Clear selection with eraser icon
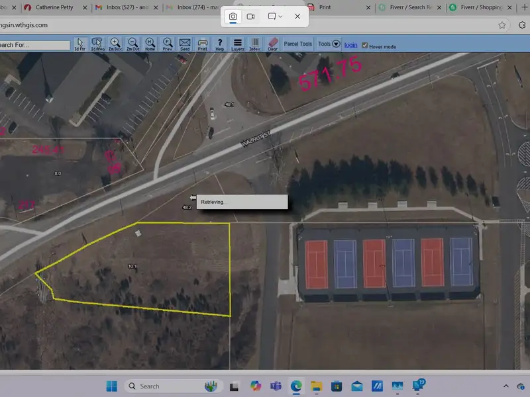Viewport: 530px width, 397px height. (x=272, y=44)
